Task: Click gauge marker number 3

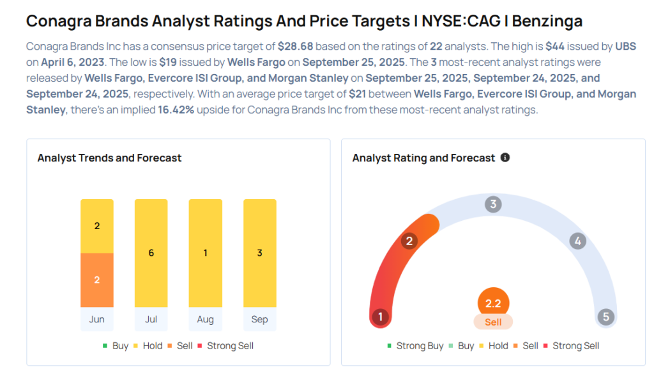Action: pyautogui.click(x=492, y=204)
